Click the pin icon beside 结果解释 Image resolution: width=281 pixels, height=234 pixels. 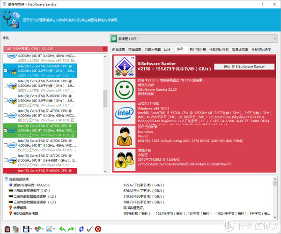point(11,208)
